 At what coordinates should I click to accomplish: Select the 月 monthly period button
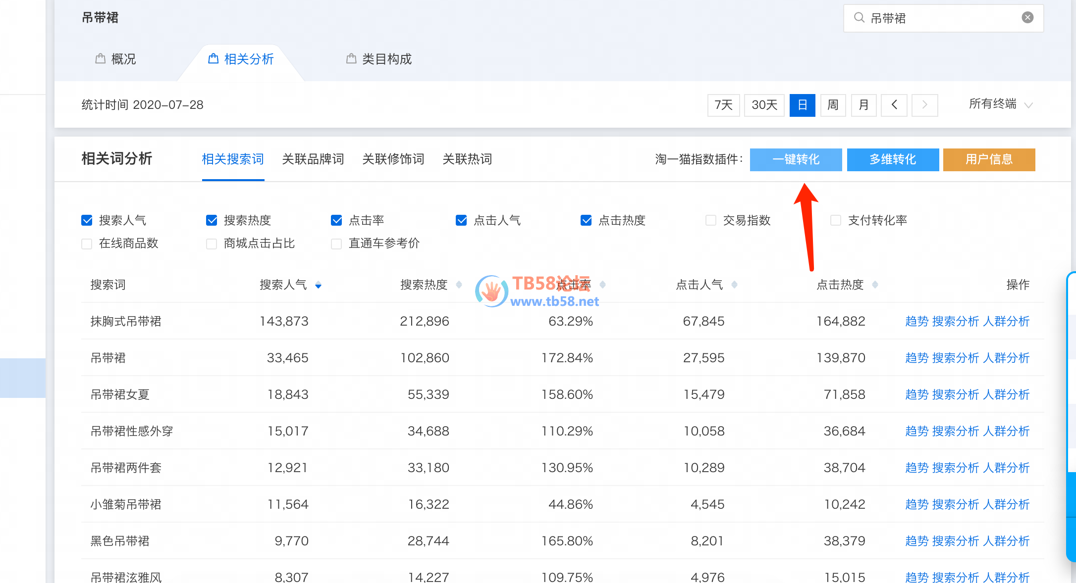point(864,105)
